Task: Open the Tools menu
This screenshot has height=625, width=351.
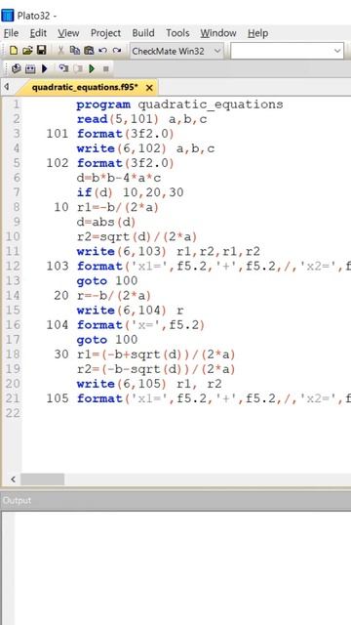Action: (177, 33)
